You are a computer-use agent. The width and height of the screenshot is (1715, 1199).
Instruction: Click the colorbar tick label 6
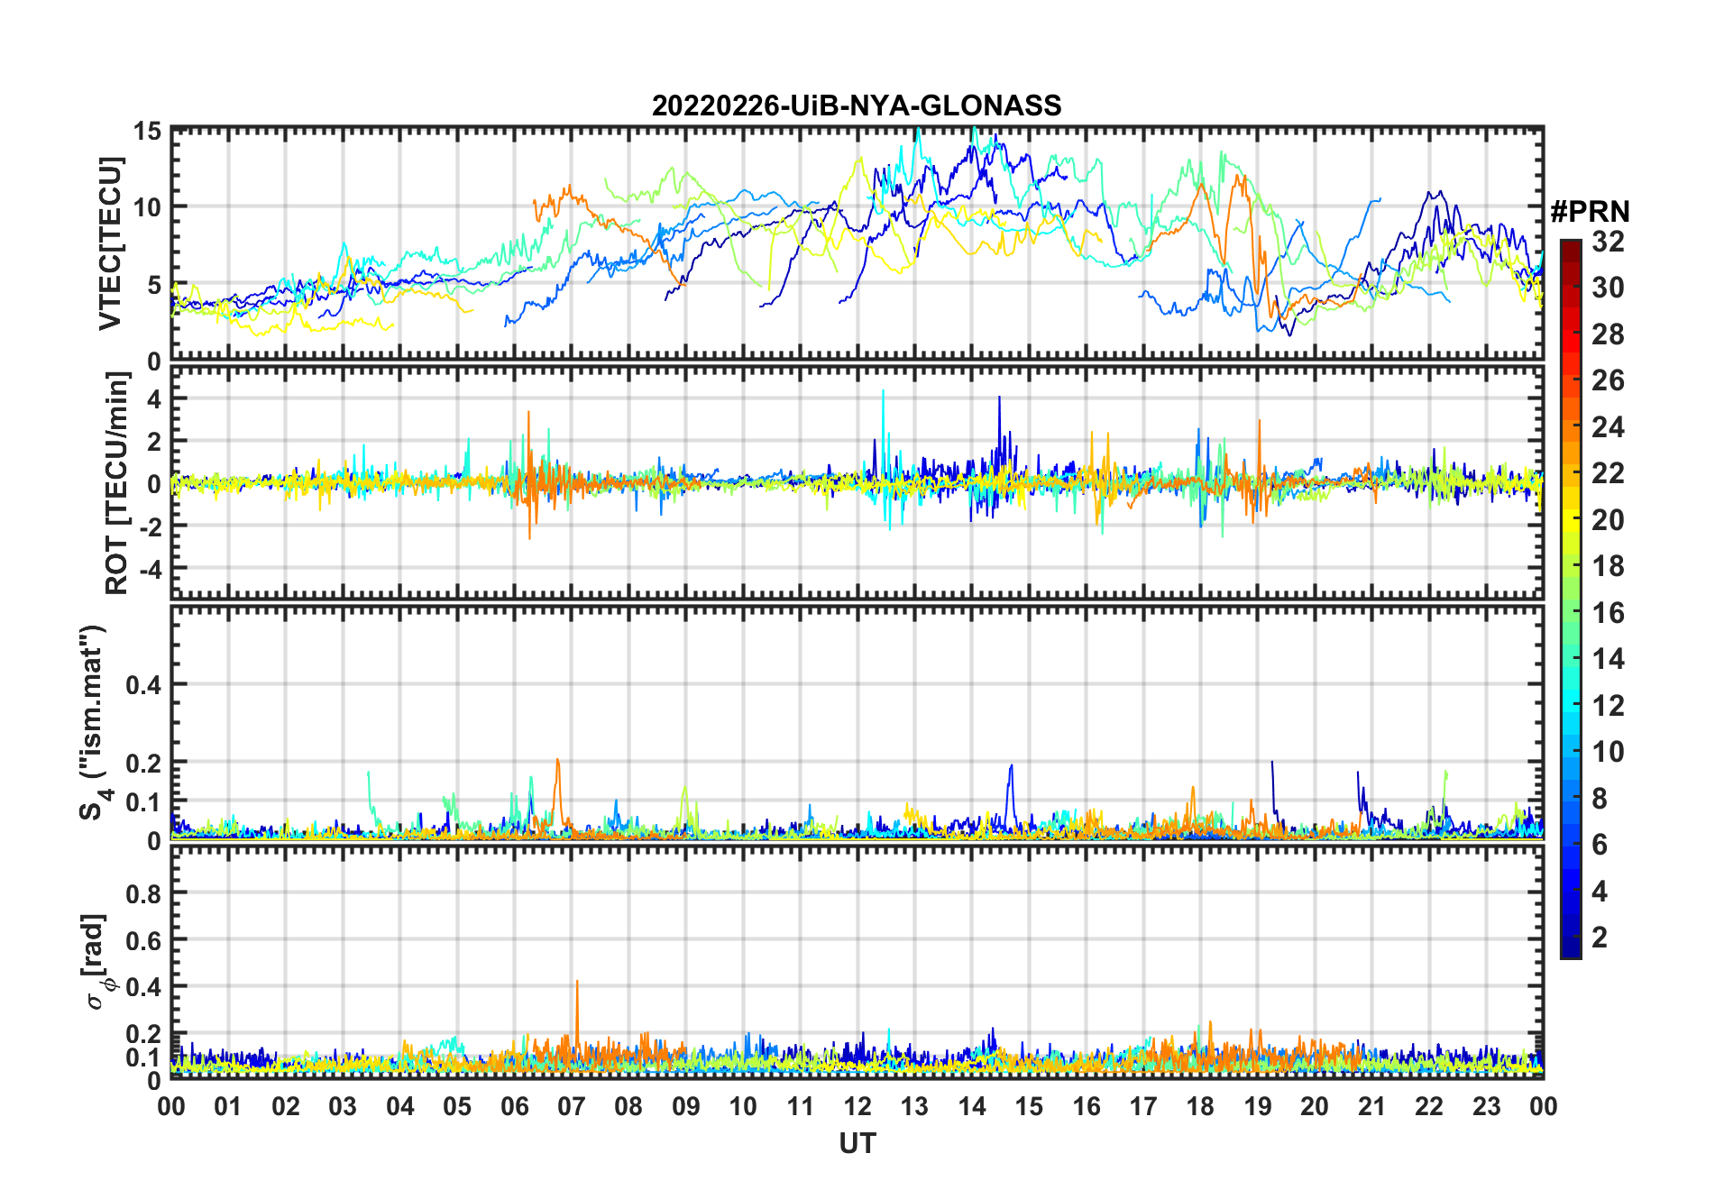pos(1600,845)
